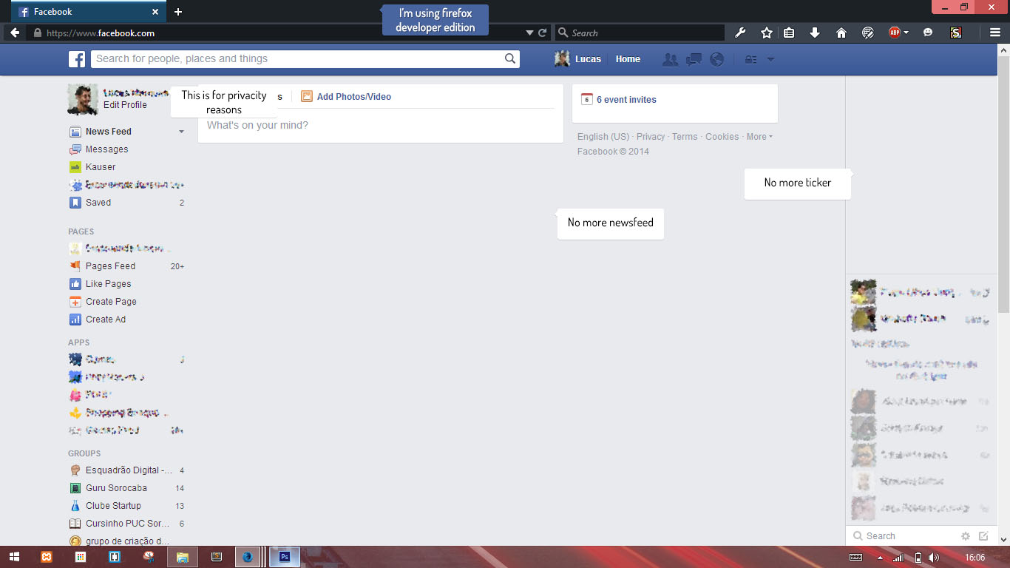This screenshot has height=568, width=1010.
Task: Click Terms footer link
Action: click(x=685, y=137)
